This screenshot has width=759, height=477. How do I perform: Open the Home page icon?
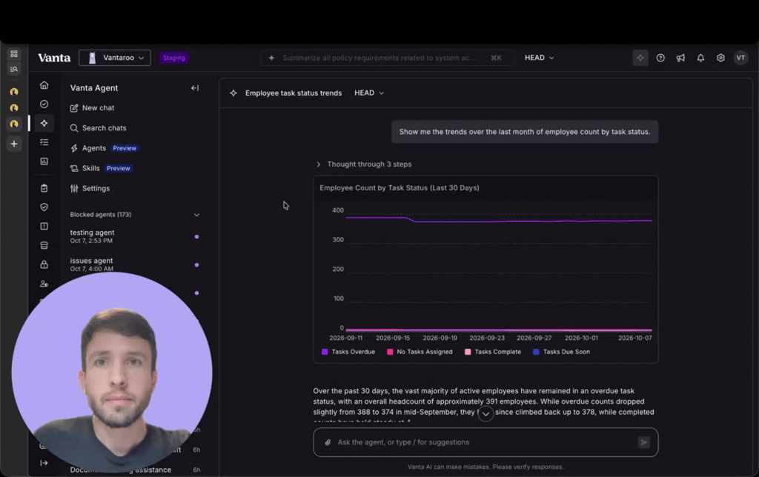[44, 85]
